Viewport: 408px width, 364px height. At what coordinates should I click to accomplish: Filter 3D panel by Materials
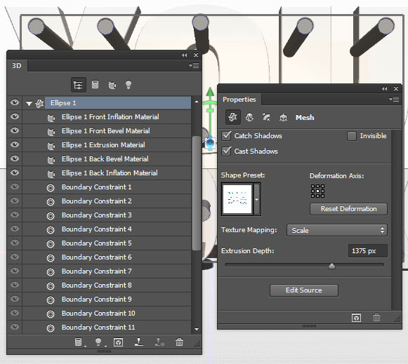coord(112,85)
